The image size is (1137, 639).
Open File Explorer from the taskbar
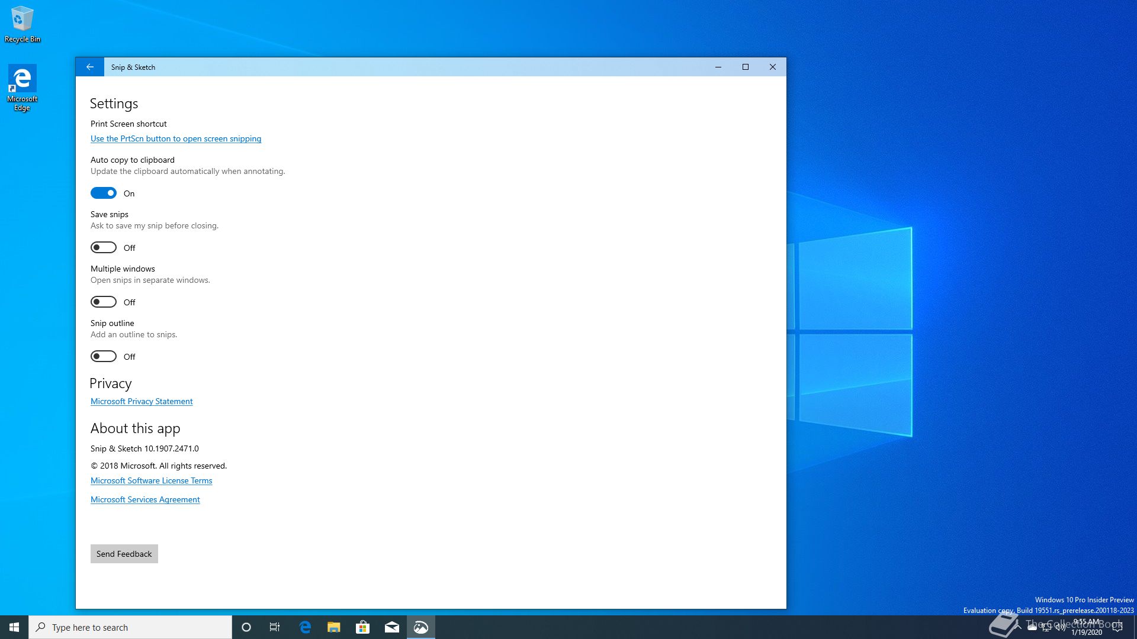point(334,627)
